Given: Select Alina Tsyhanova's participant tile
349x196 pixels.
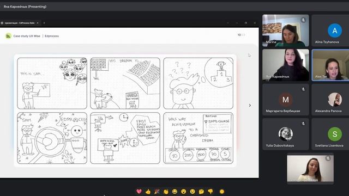Looking at the screenshot, I should click(x=330, y=30).
